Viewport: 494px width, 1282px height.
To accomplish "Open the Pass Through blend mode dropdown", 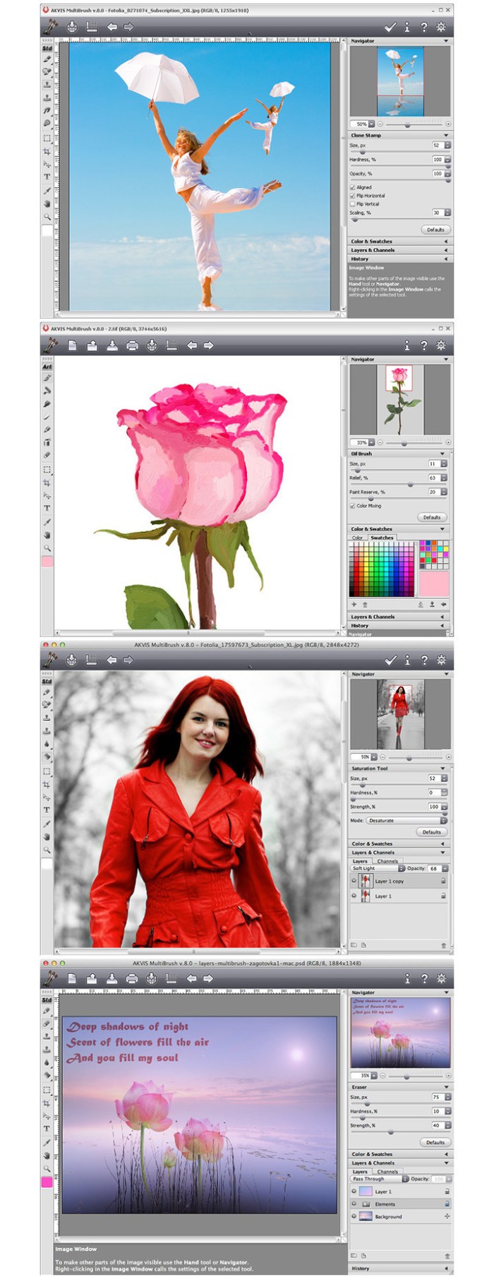I will pos(380,1178).
